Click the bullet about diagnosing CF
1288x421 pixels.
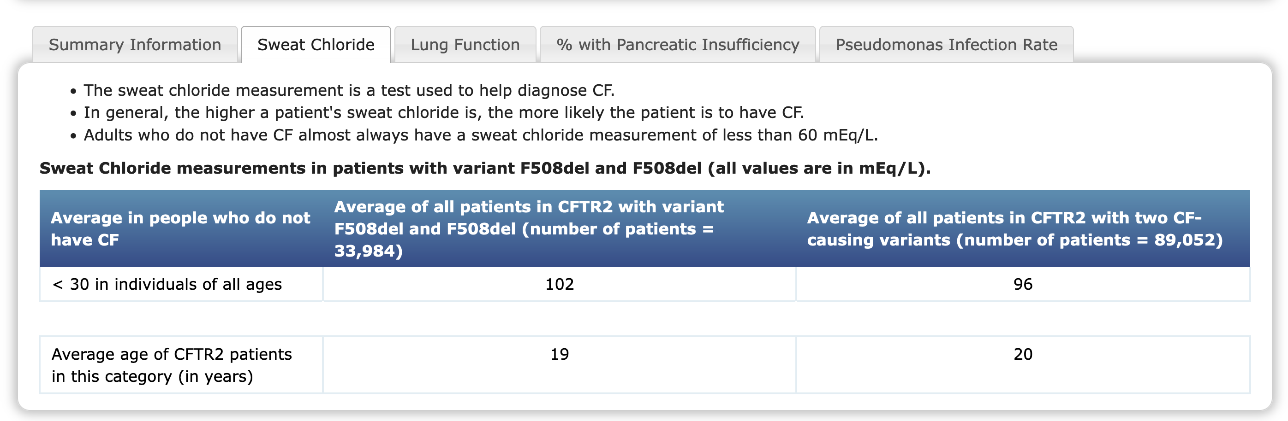coord(349,90)
